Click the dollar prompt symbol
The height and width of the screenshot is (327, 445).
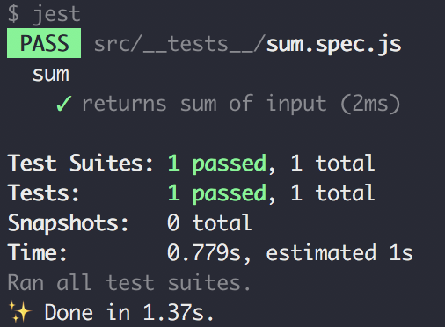[x=13, y=13]
